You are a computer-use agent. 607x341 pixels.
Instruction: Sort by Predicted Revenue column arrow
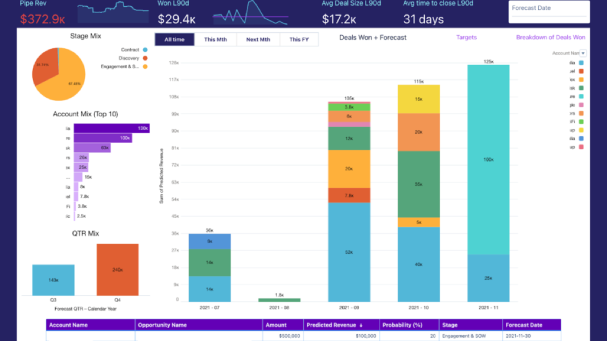(x=361, y=325)
